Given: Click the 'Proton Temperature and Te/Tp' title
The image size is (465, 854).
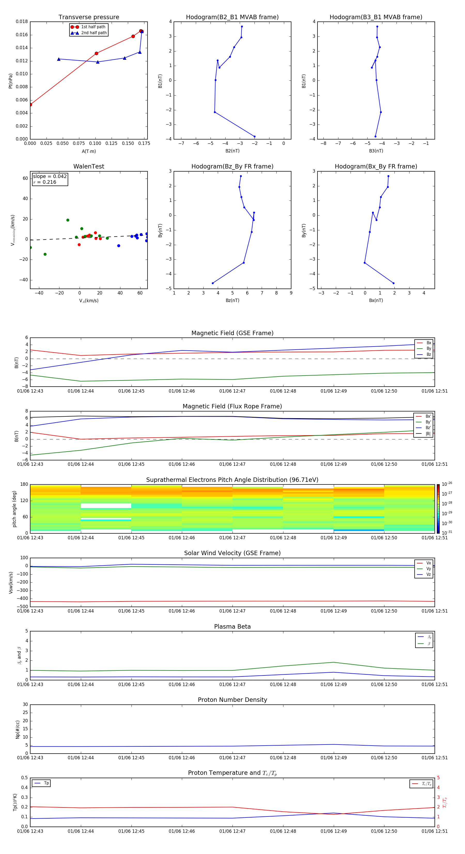Looking at the screenshot, I should click(x=232, y=773).
